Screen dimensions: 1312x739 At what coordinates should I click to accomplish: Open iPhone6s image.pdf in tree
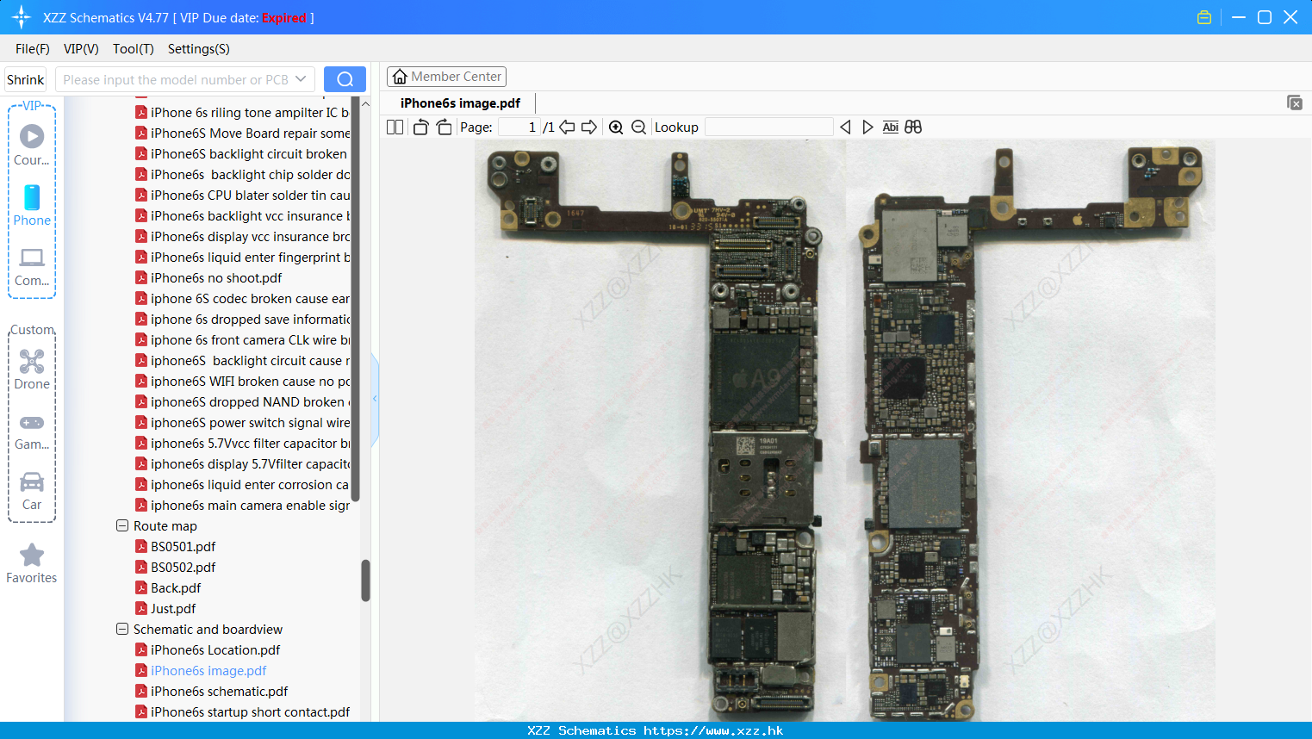coord(208,670)
